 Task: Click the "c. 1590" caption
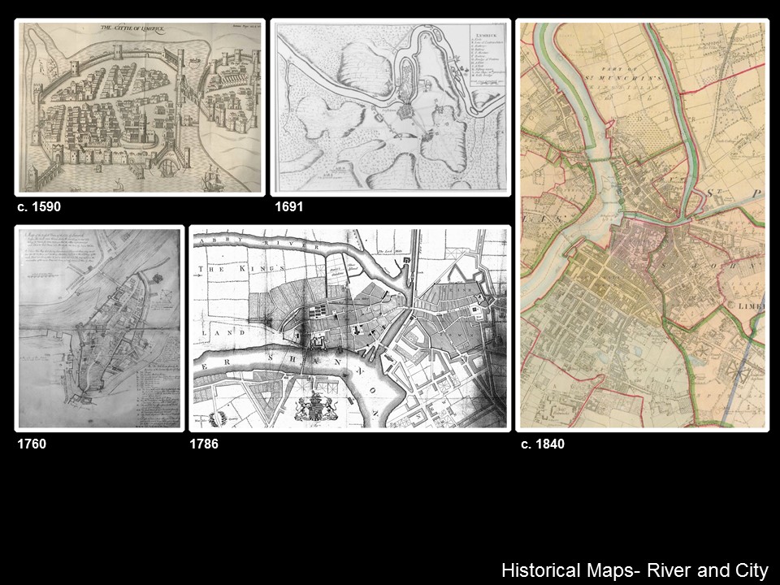pos(39,206)
